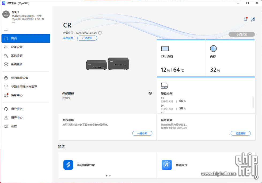262x183 pixels.
Task: Click the CR product name heading
Action: (67, 25)
